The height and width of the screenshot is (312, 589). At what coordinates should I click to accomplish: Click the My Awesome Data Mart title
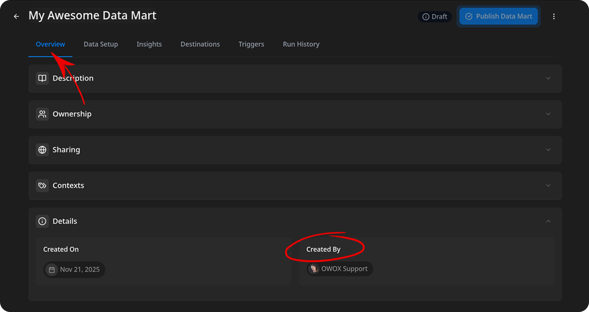(92, 15)
